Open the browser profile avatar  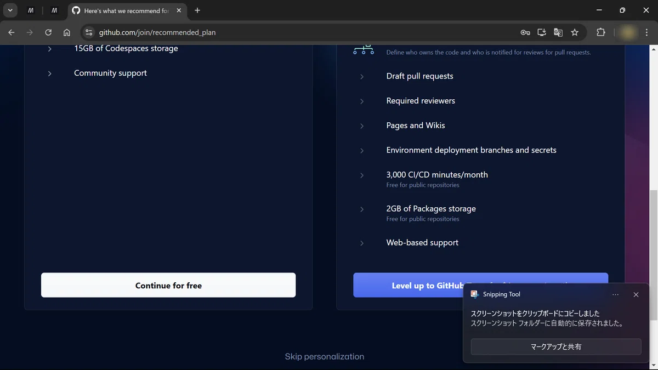628,32
